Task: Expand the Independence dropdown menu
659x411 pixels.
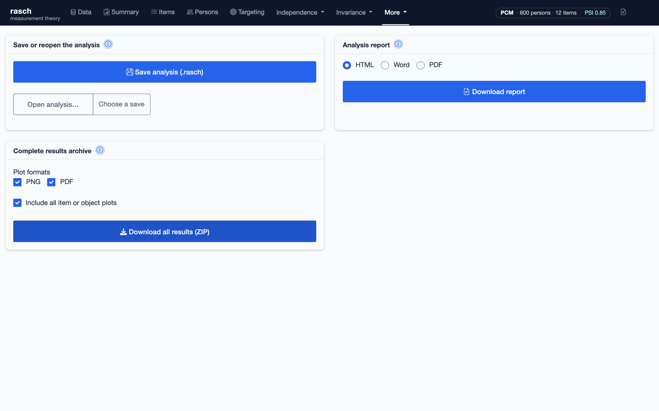Action: point(300,12)
